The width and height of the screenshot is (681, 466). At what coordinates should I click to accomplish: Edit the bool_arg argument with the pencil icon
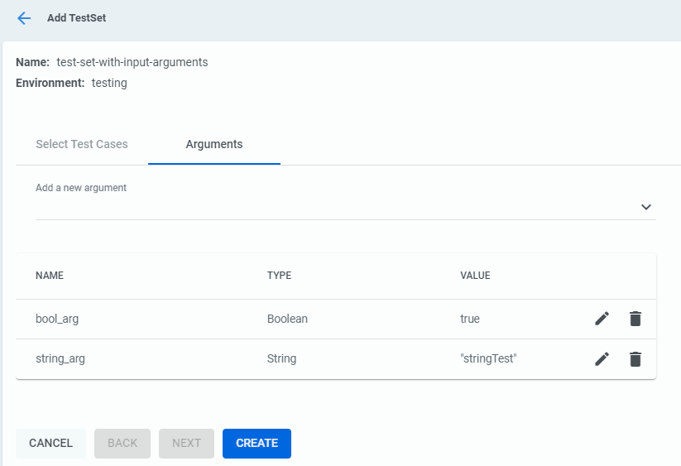[602, 319]
